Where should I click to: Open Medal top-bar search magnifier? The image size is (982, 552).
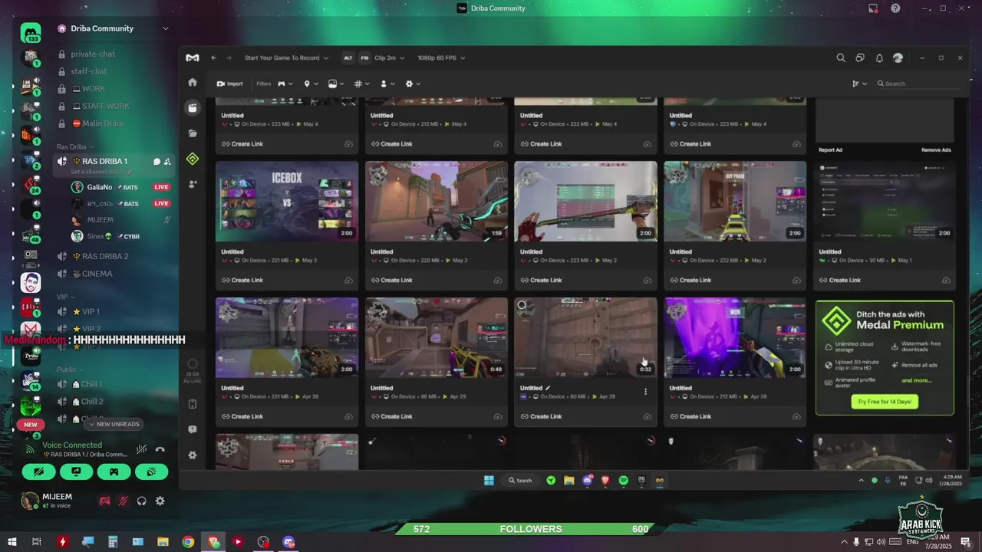(x=841, y=58)
